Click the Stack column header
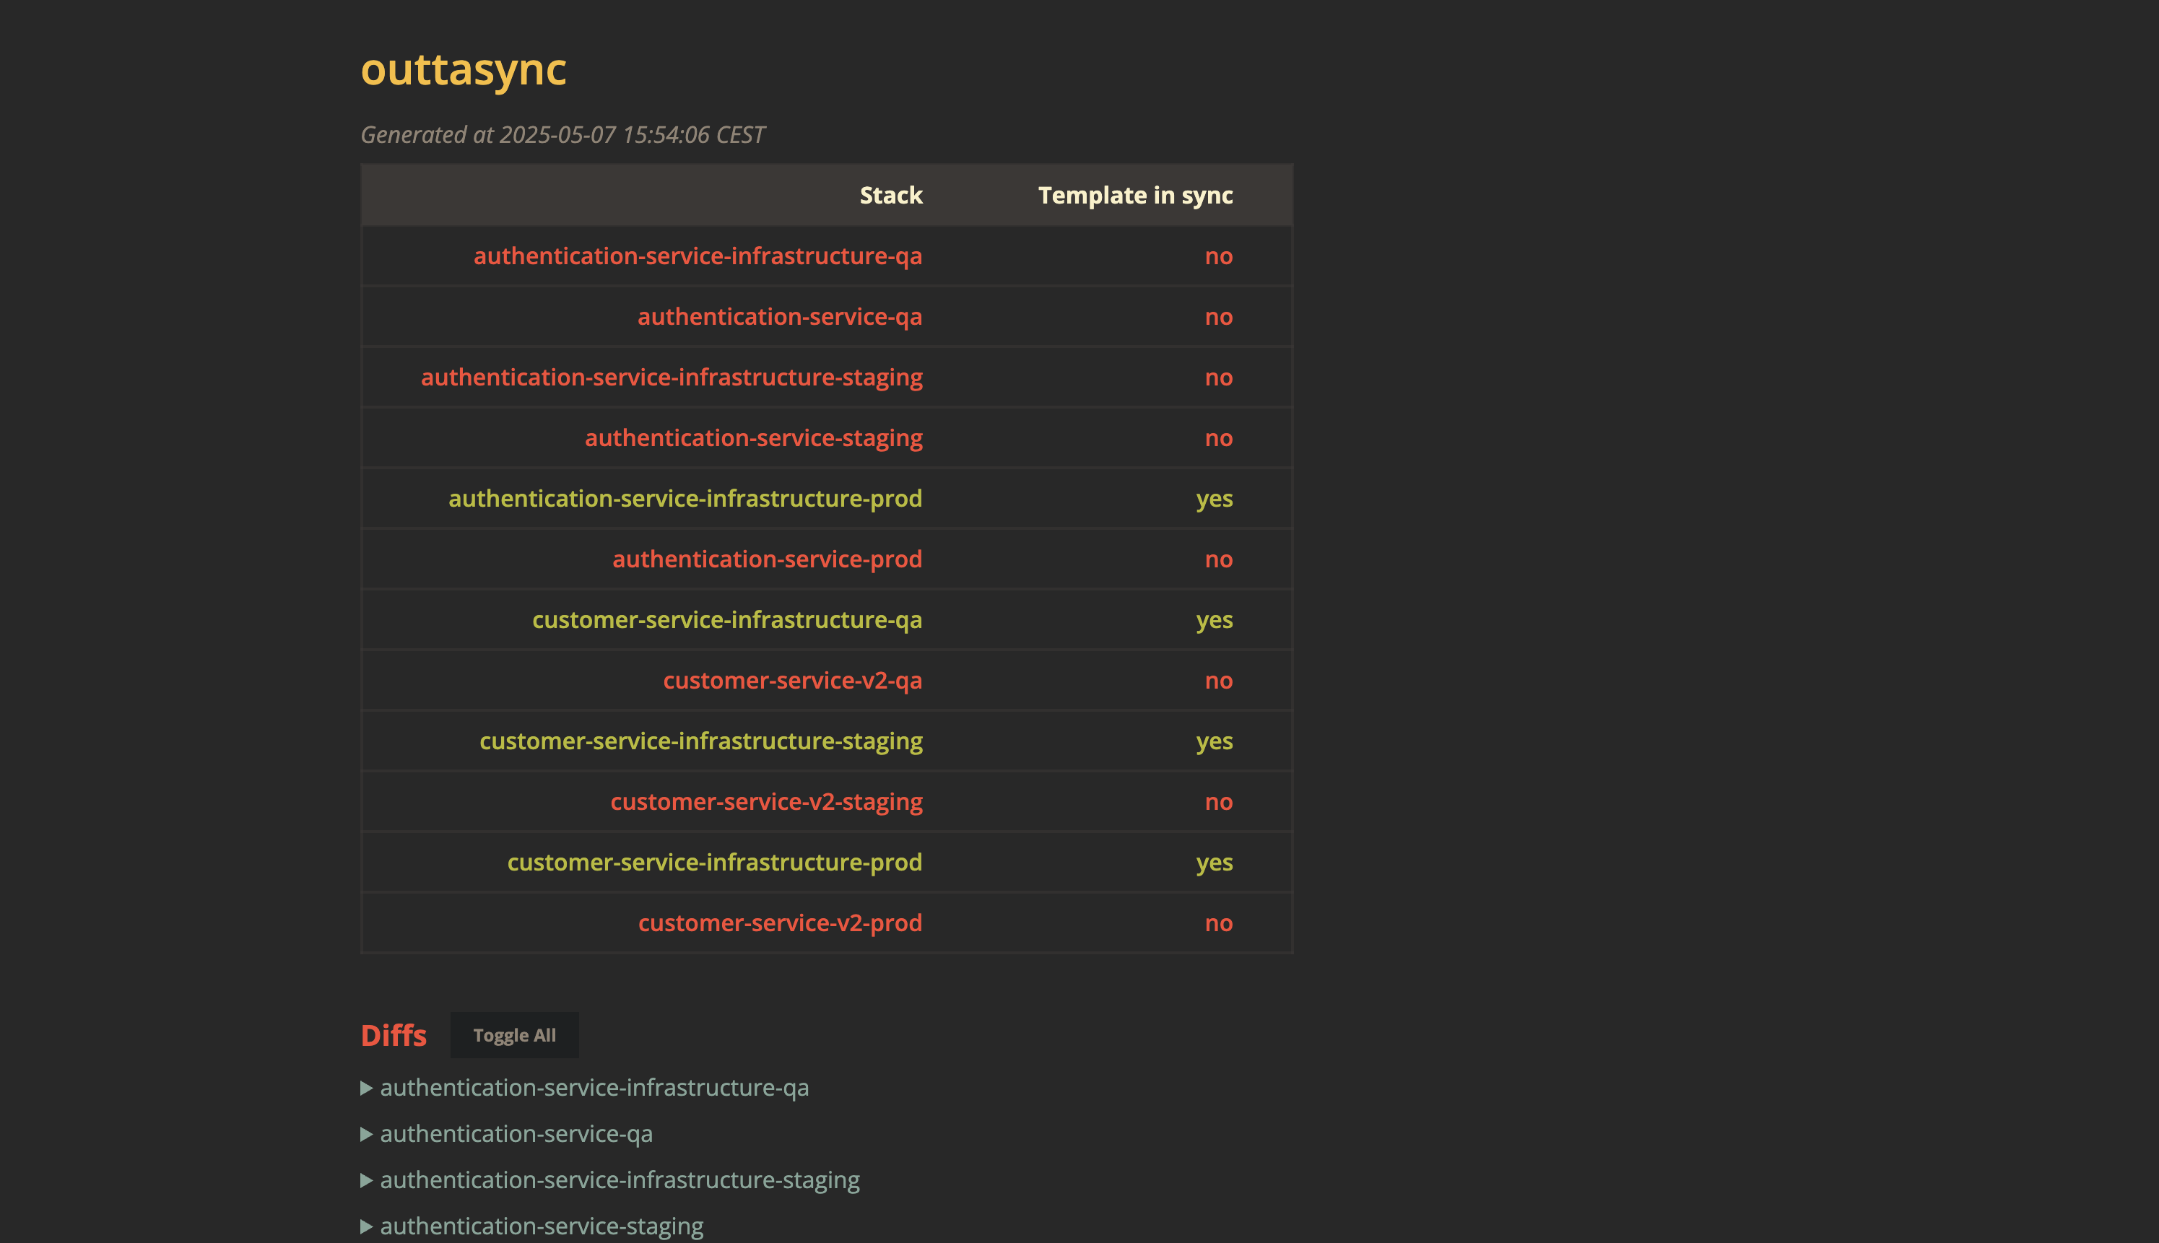 [x=891, y=196]
